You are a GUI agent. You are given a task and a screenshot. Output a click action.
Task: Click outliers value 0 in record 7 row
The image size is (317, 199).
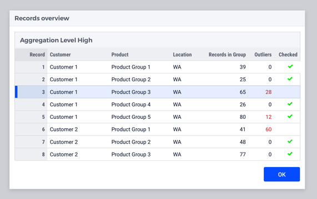tap(270, 142)
